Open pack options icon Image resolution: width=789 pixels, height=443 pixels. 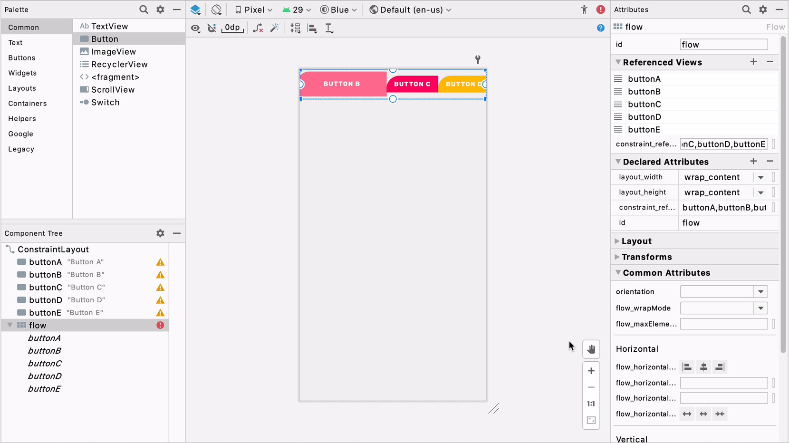[295, 29]
